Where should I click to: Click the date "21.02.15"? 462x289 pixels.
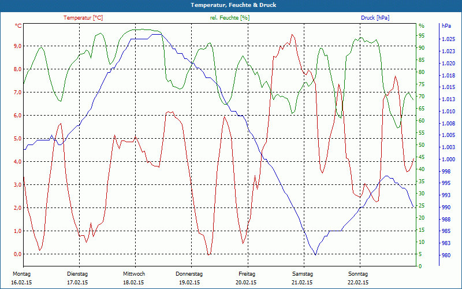pos(302,283)
